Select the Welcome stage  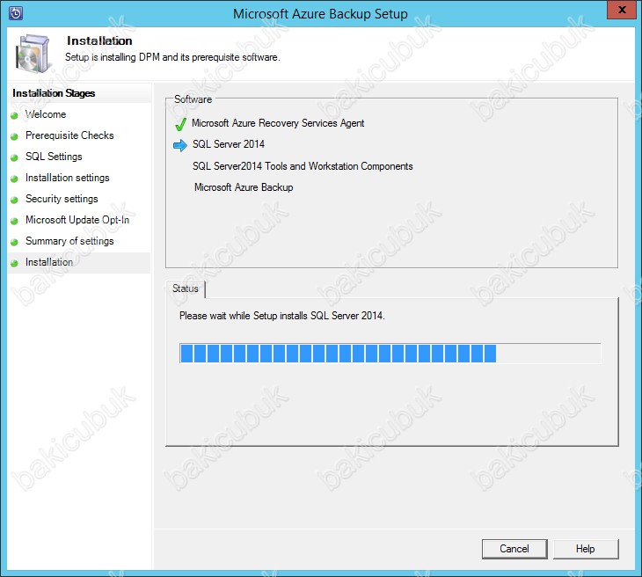[x=46, y=114]
